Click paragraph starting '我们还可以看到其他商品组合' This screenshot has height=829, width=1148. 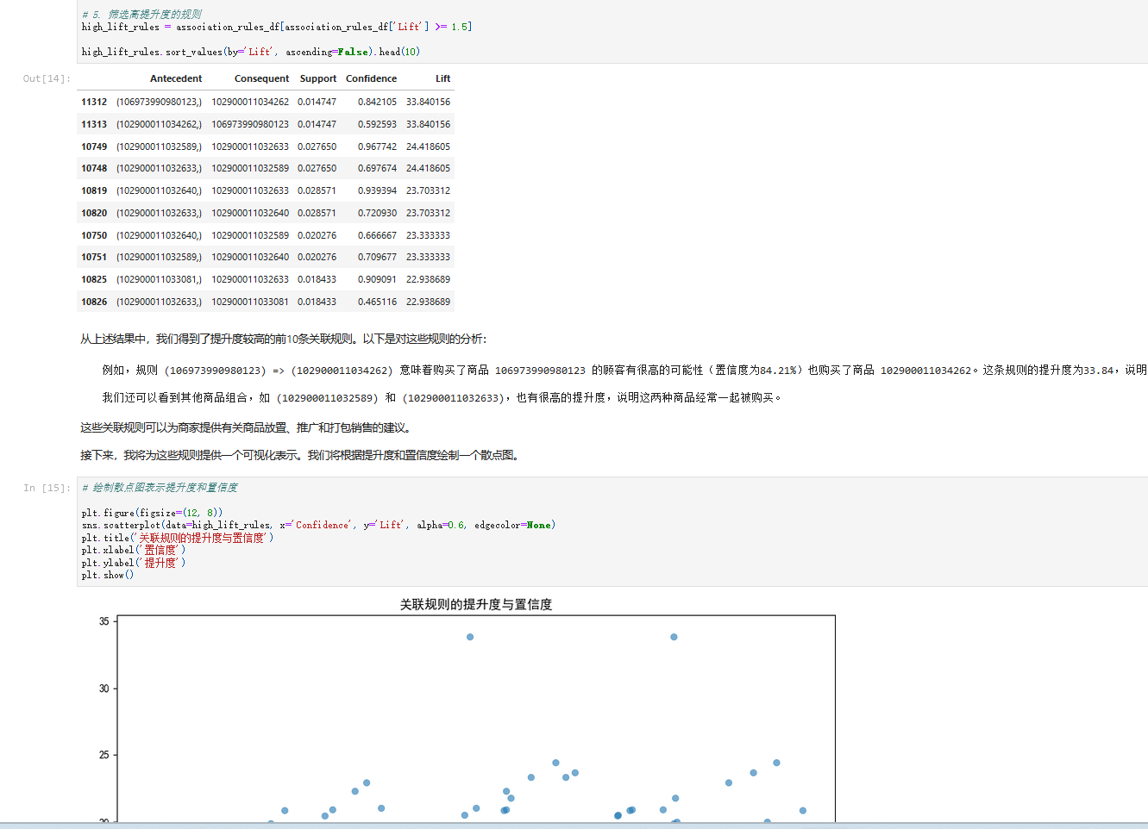coord(442,398)
